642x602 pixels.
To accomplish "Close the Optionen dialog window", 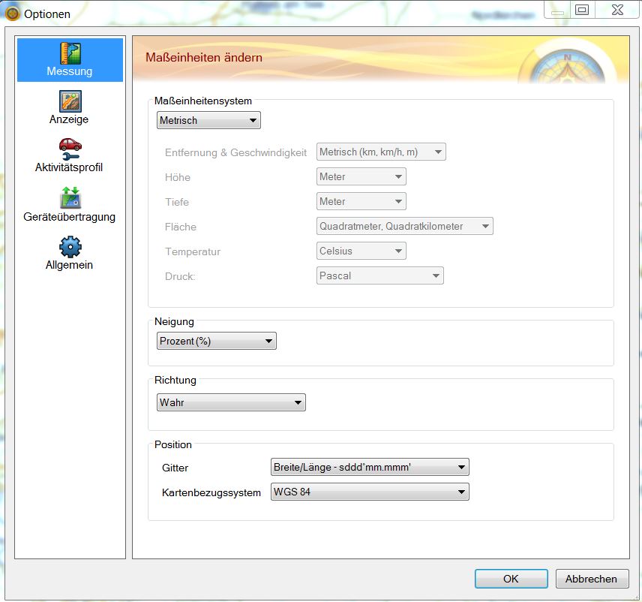I will click(617, 10).
